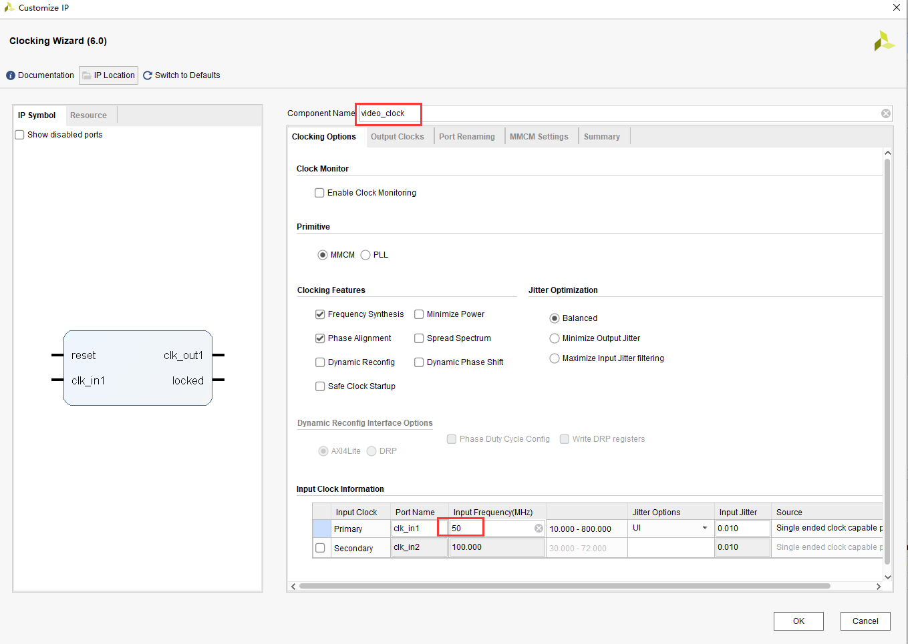Viewport: 908px width, 644px height.
Task: Switch to the Output Clocks tab
Action: tap(398, 137)
